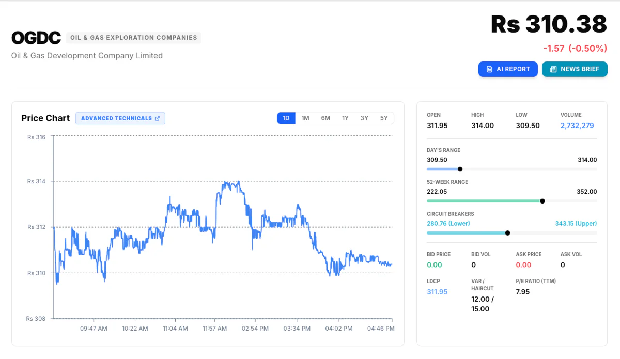Switch chart to 1Y range

click(x=345, y=118)
